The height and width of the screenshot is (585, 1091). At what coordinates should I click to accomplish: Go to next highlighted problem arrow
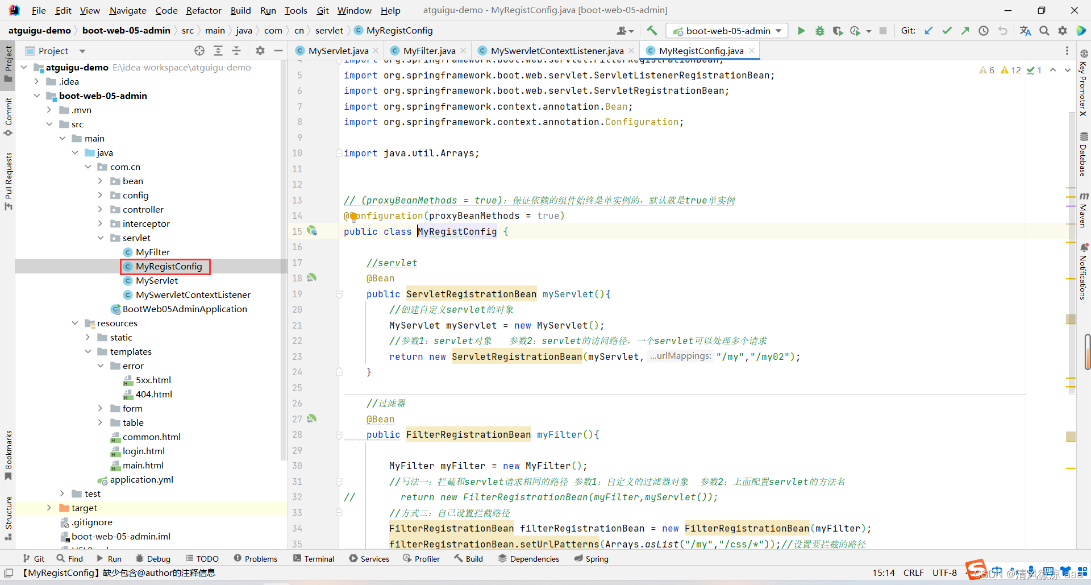(x=1067, y=70)
